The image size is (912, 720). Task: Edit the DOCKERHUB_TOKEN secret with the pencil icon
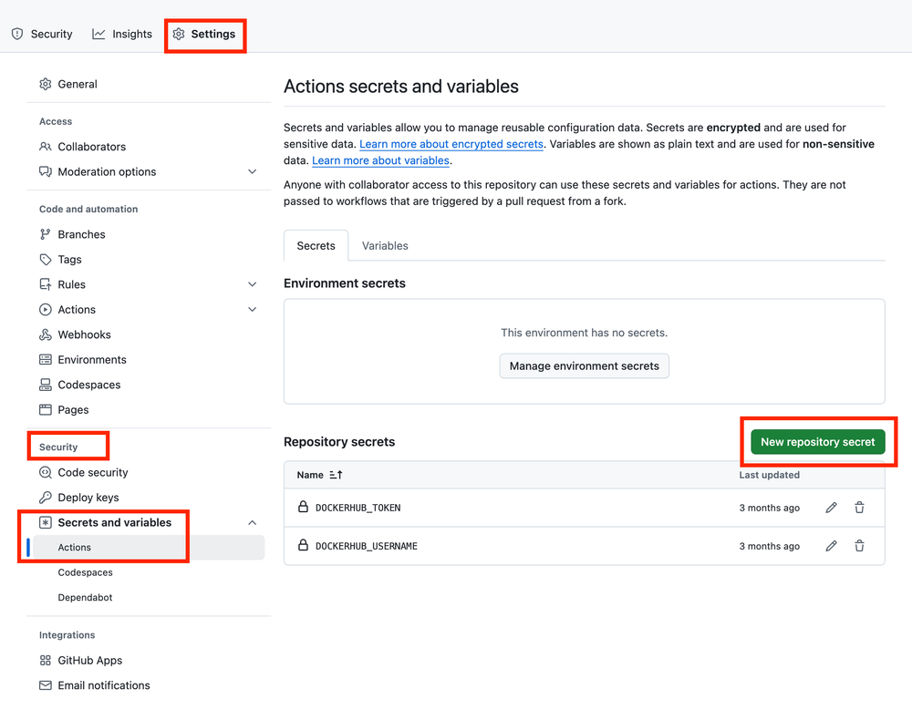click(831, 508)
